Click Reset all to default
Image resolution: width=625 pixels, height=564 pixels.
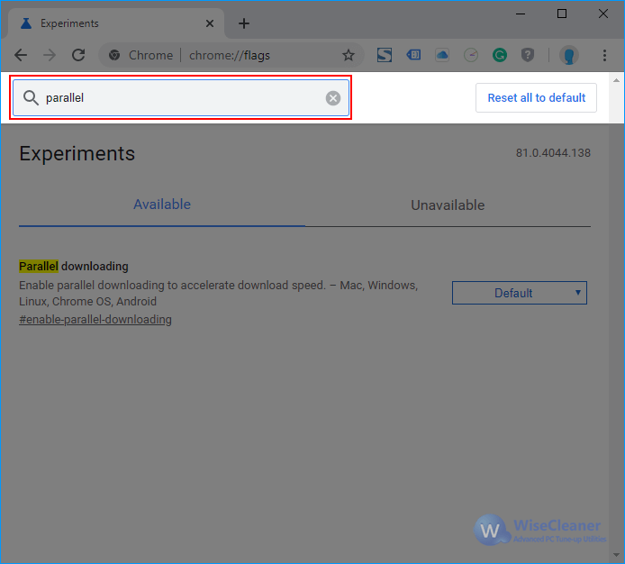pyautogui.click(x=536, y=97)
